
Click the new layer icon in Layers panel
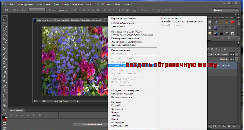point(229,126)
